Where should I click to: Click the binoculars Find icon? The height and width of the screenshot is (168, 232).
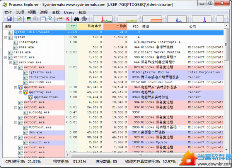coord(77,19)
